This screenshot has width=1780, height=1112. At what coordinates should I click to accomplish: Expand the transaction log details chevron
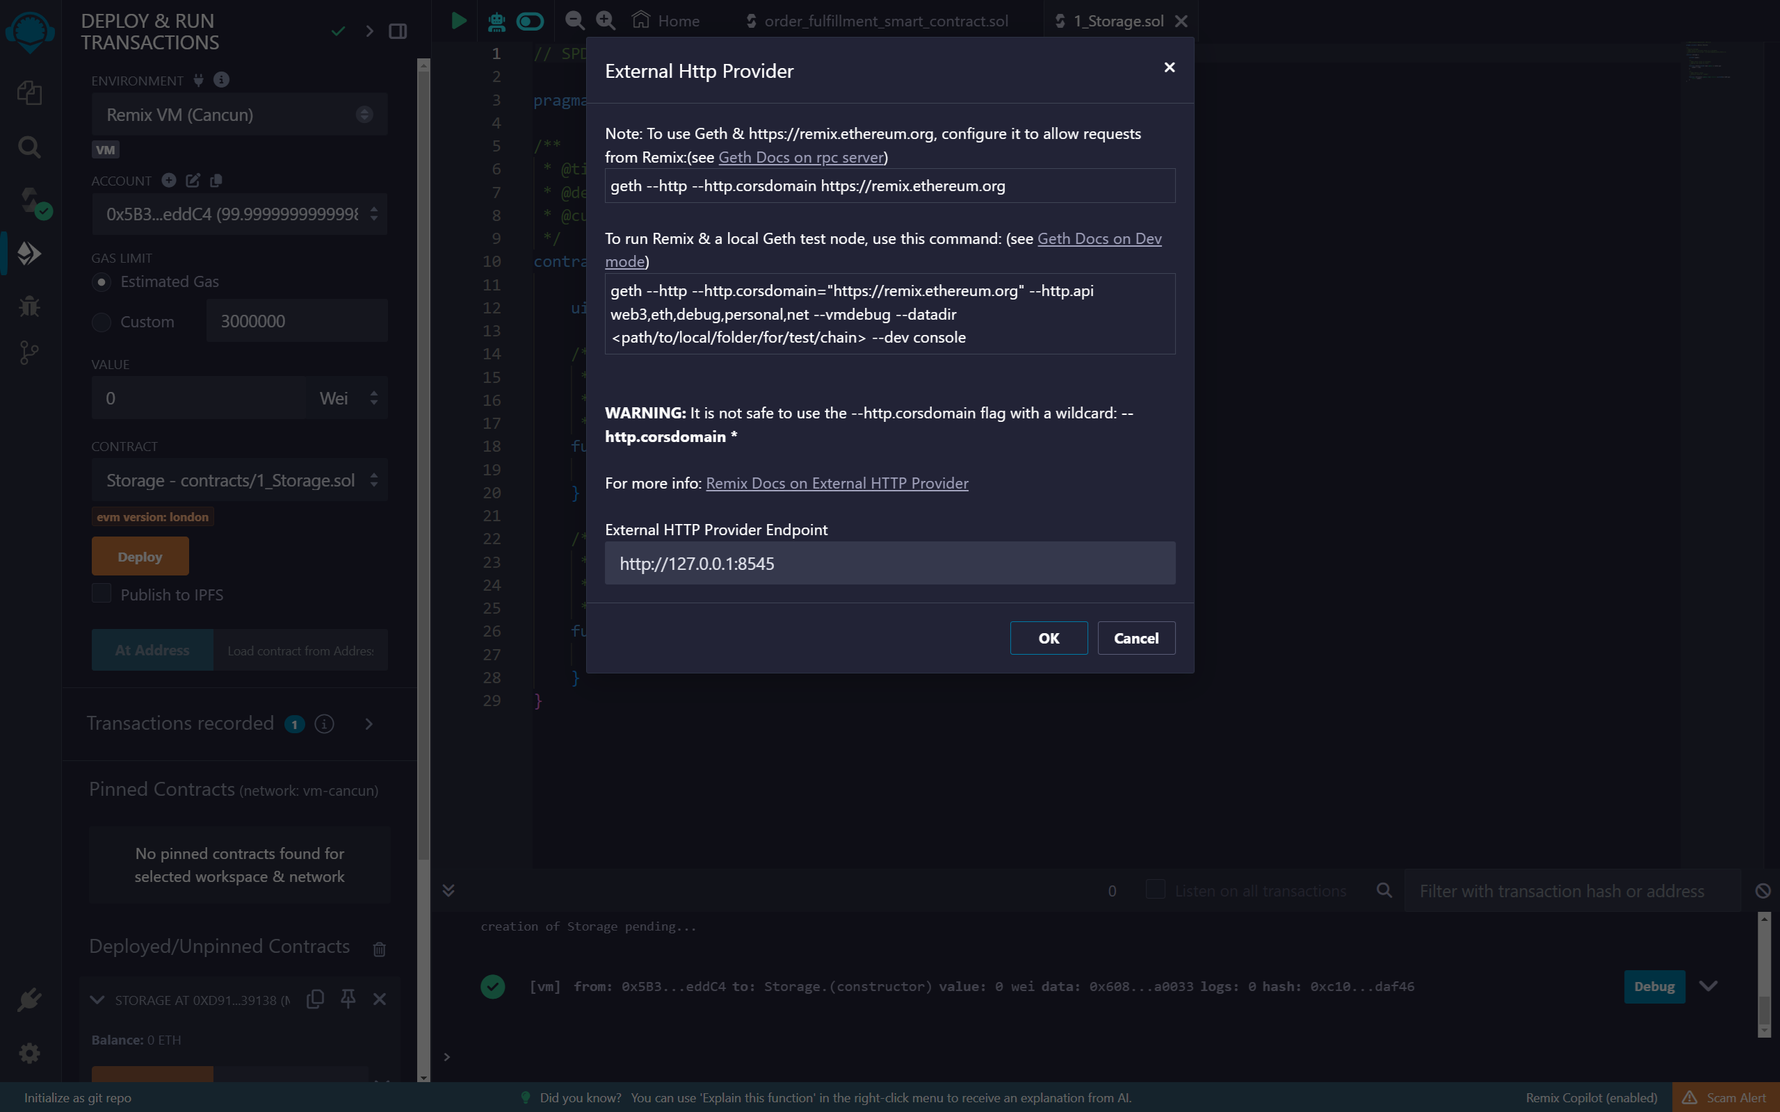pyautogui.click(x=1708, y=986)
